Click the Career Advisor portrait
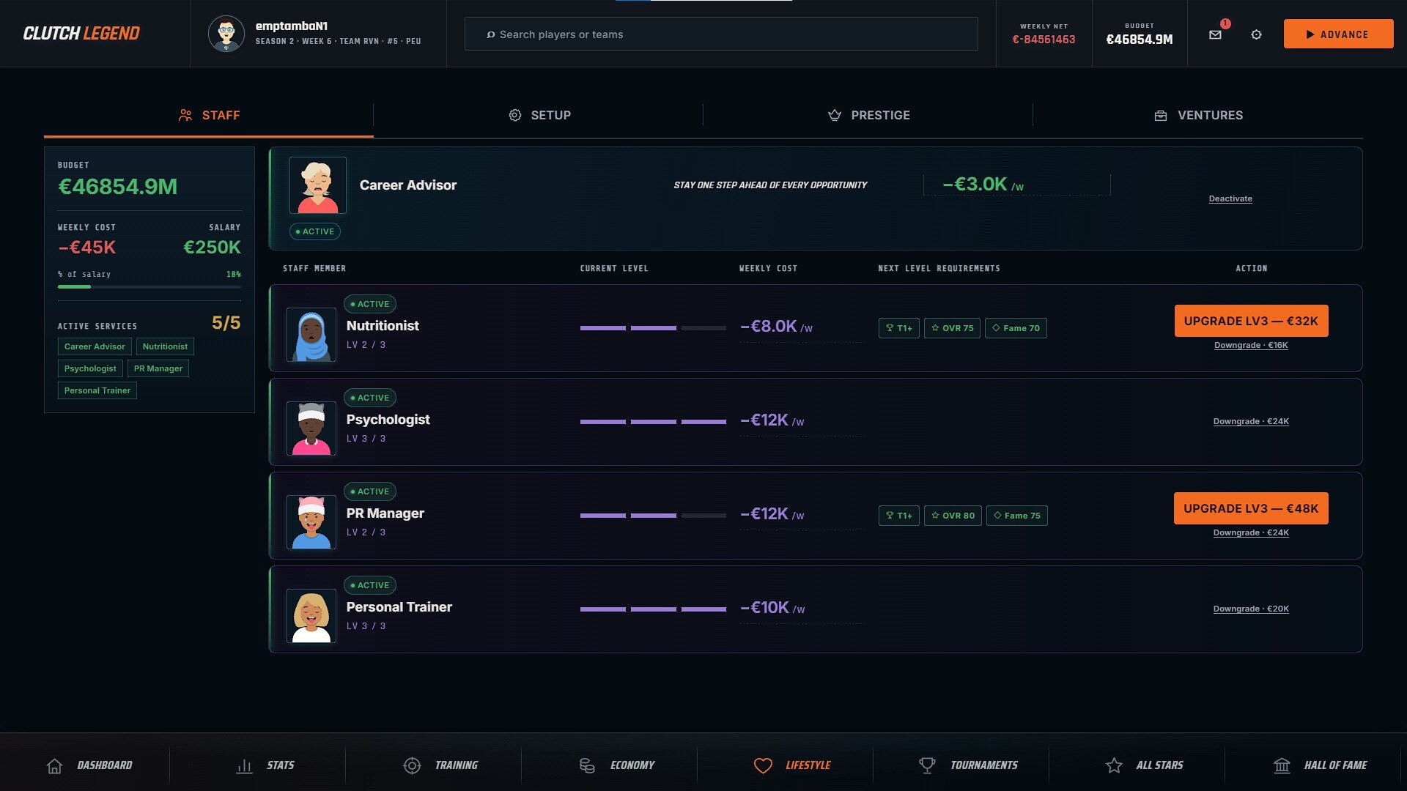This screenshot has height=791, width=1407. coord(318,185)
